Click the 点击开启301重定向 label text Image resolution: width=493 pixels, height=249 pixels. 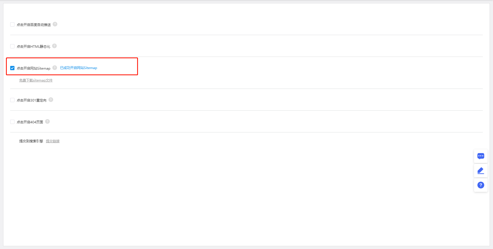[x=31, y=100]
